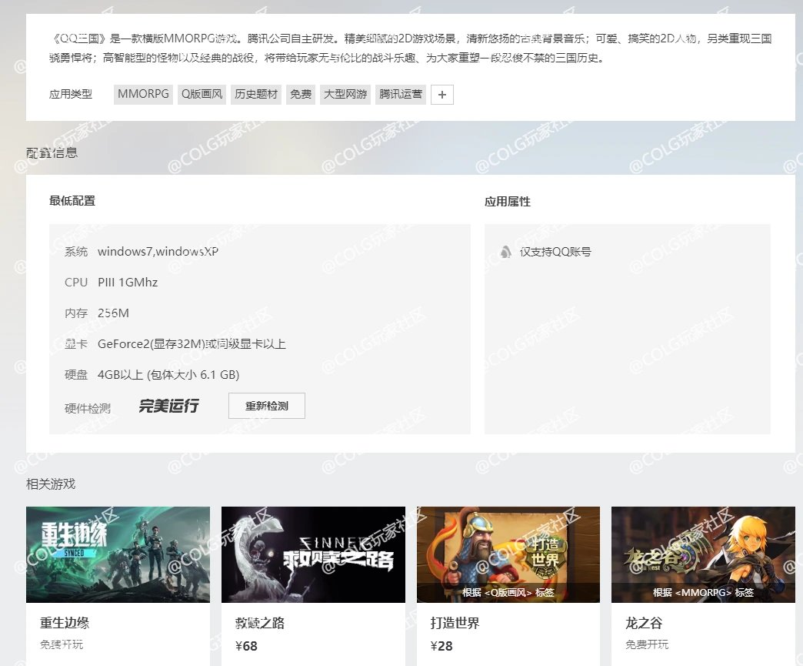
Task: Click the ¥68 price text
Action: pos(246,646)
